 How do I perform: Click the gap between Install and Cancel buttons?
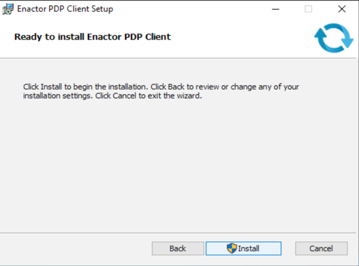[x=288, y=248]
